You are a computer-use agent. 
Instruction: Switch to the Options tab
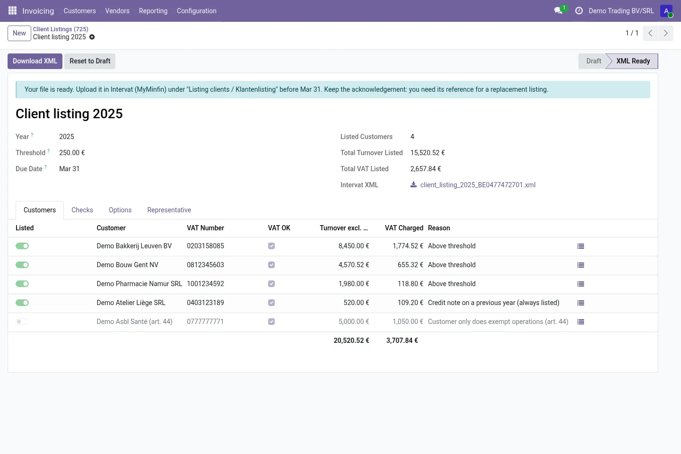pyautogui.click(x=120, y=210)
